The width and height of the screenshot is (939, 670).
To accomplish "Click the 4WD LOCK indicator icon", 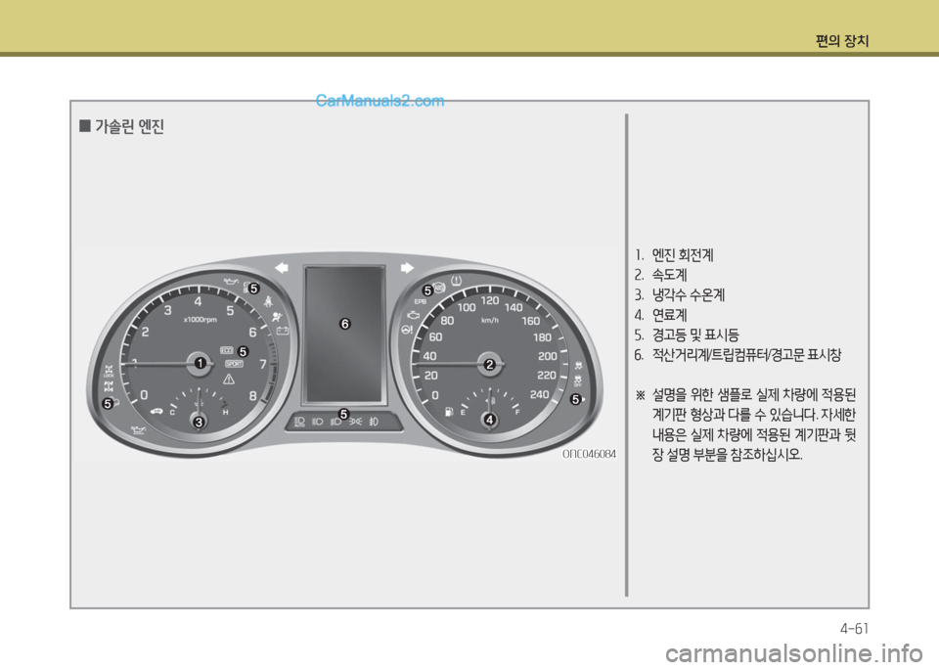I will [x=109, y=370].
